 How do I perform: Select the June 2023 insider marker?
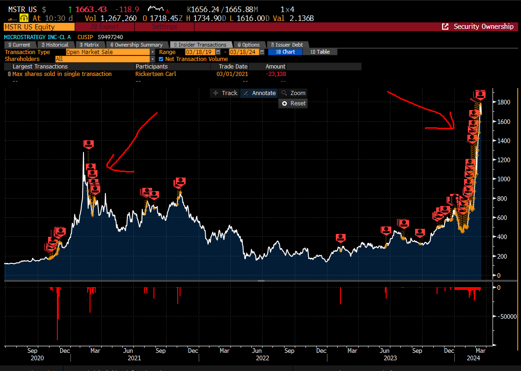(x=386, y=230)
